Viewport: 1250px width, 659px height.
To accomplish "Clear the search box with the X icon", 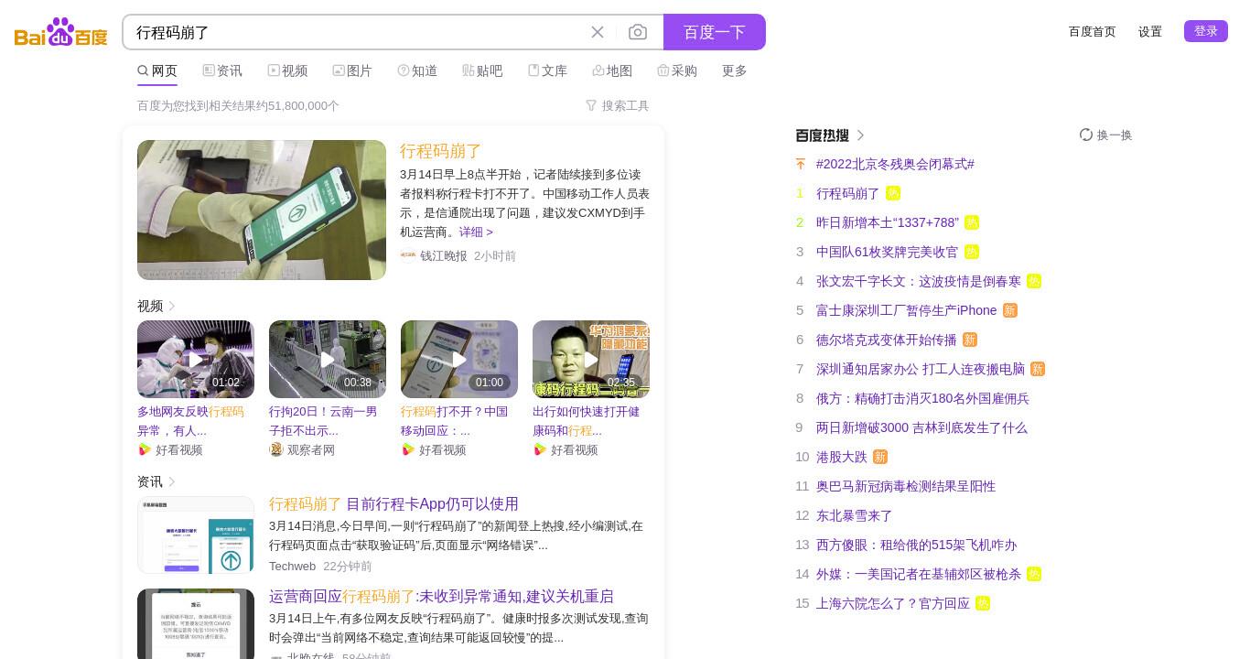I will (598, 32).
